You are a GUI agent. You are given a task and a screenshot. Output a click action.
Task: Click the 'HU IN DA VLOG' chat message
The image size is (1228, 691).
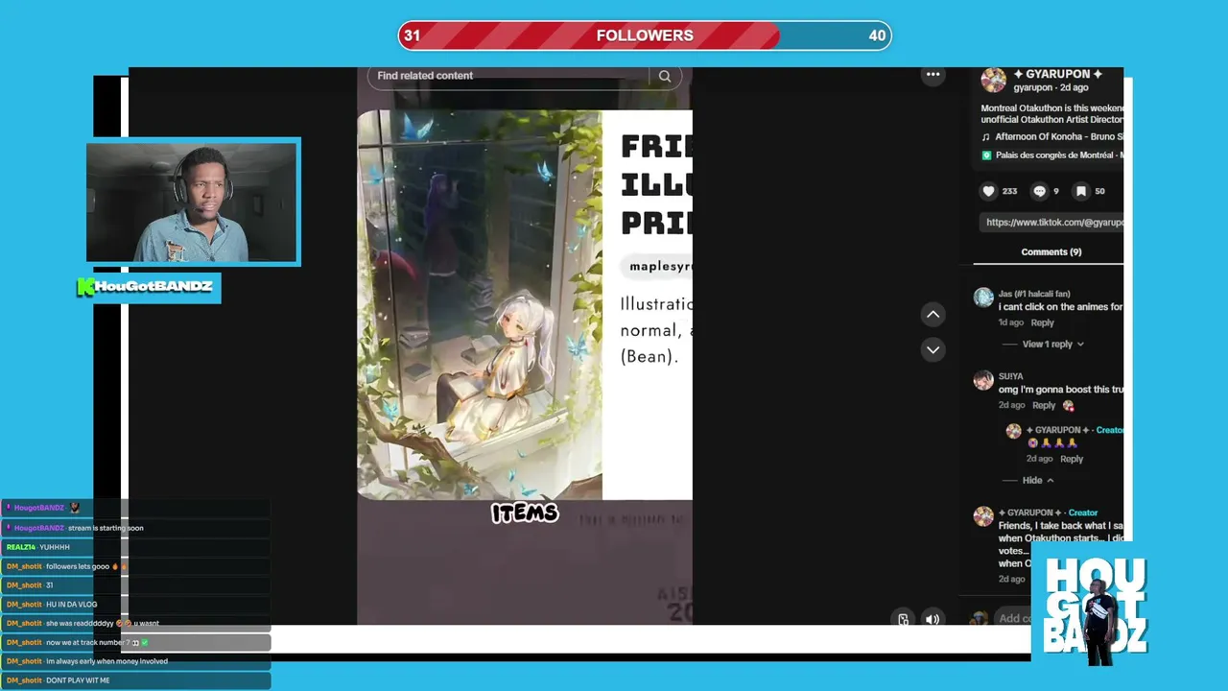point(135,605)
